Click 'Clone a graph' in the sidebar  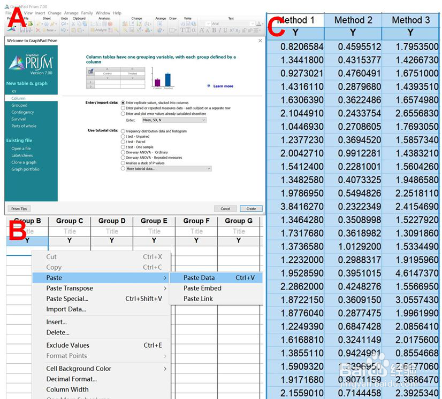pos(24,162)
